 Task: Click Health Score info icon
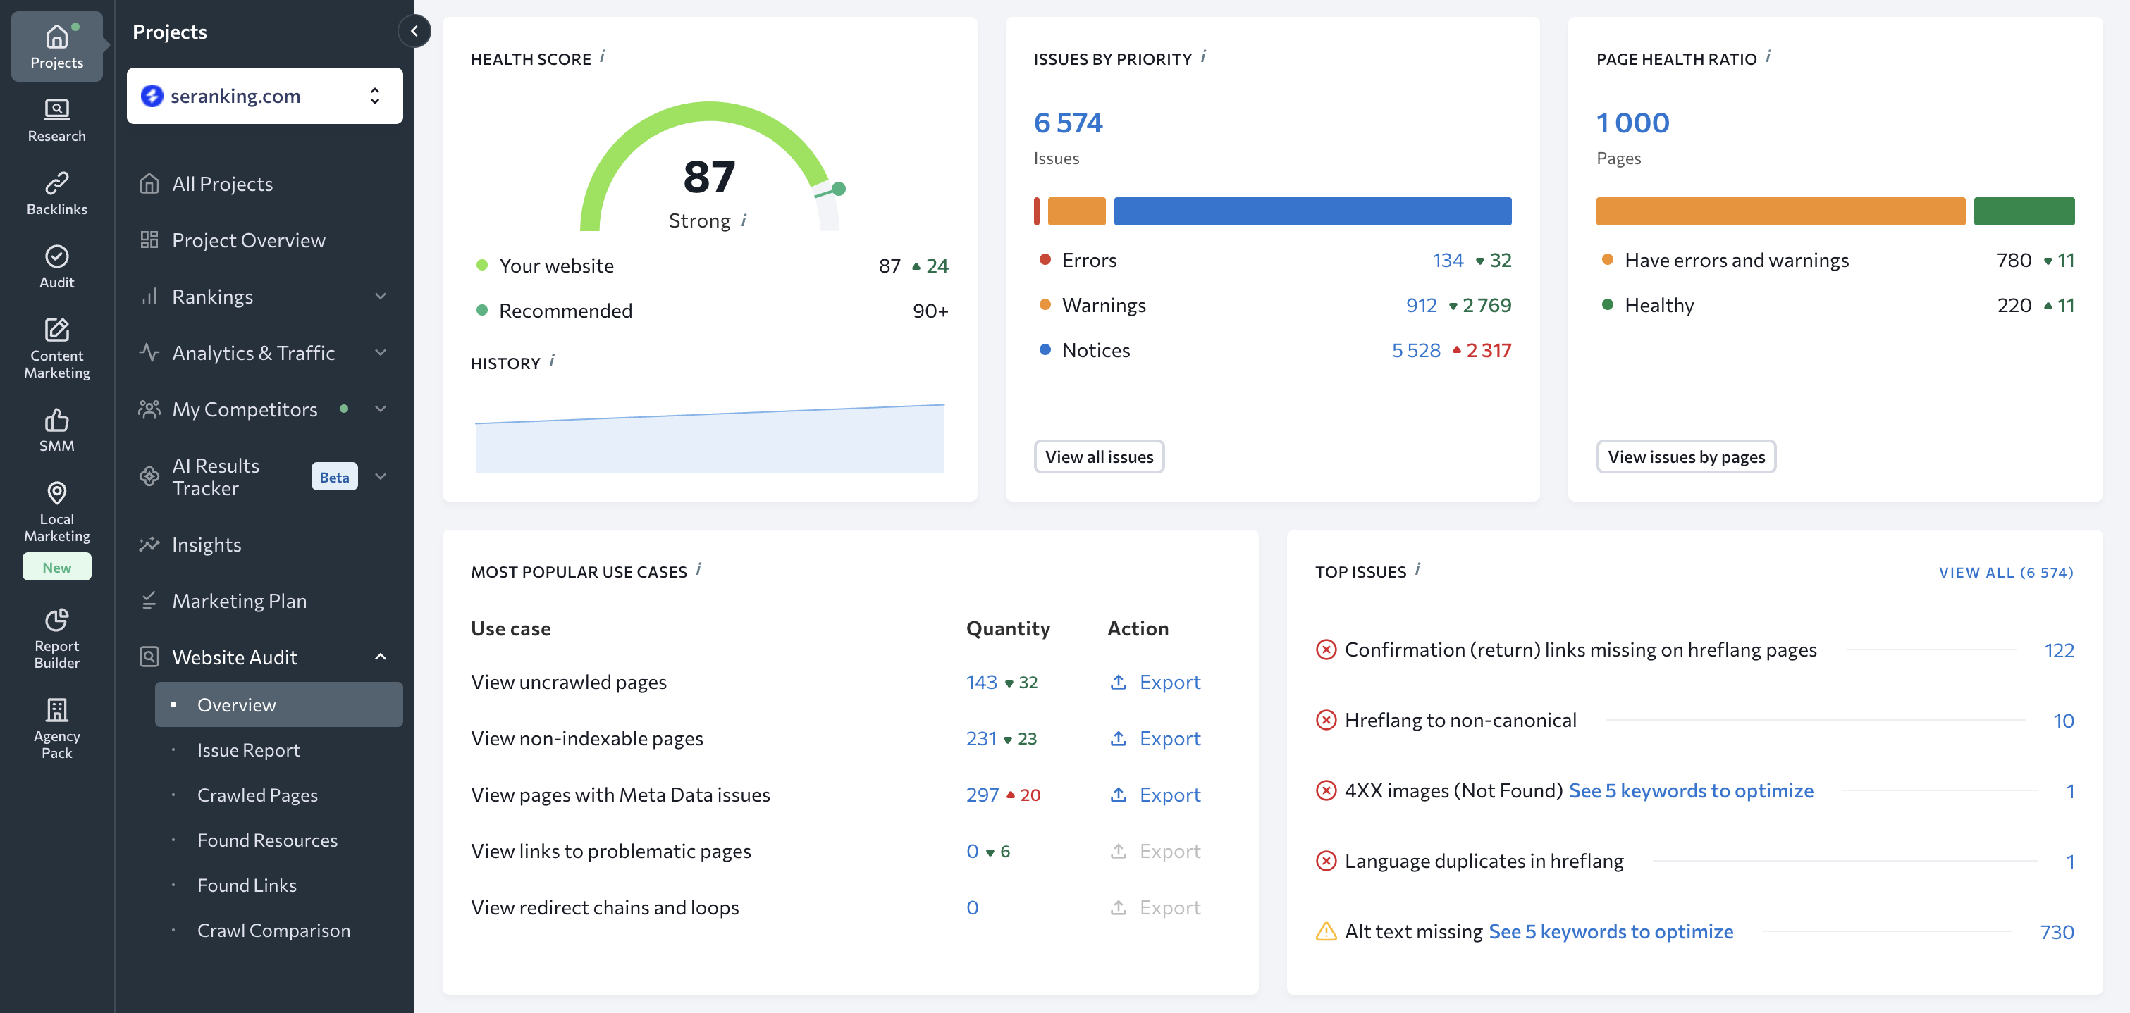(602, 57)
